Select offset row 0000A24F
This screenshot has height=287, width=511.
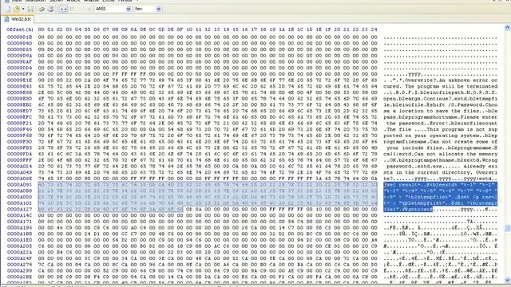20,258
